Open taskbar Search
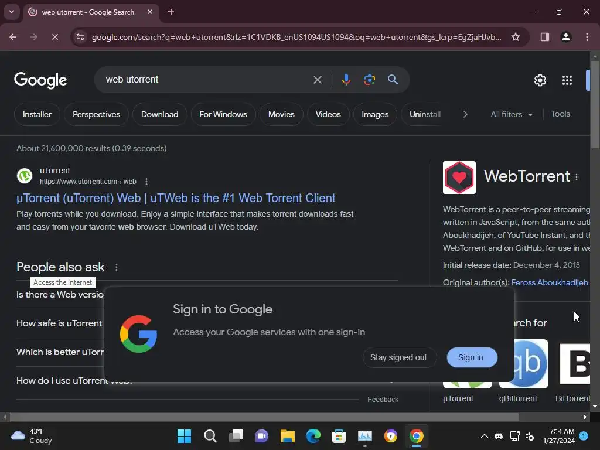Viewport: 600px width, 450px height. coord(210,436)
